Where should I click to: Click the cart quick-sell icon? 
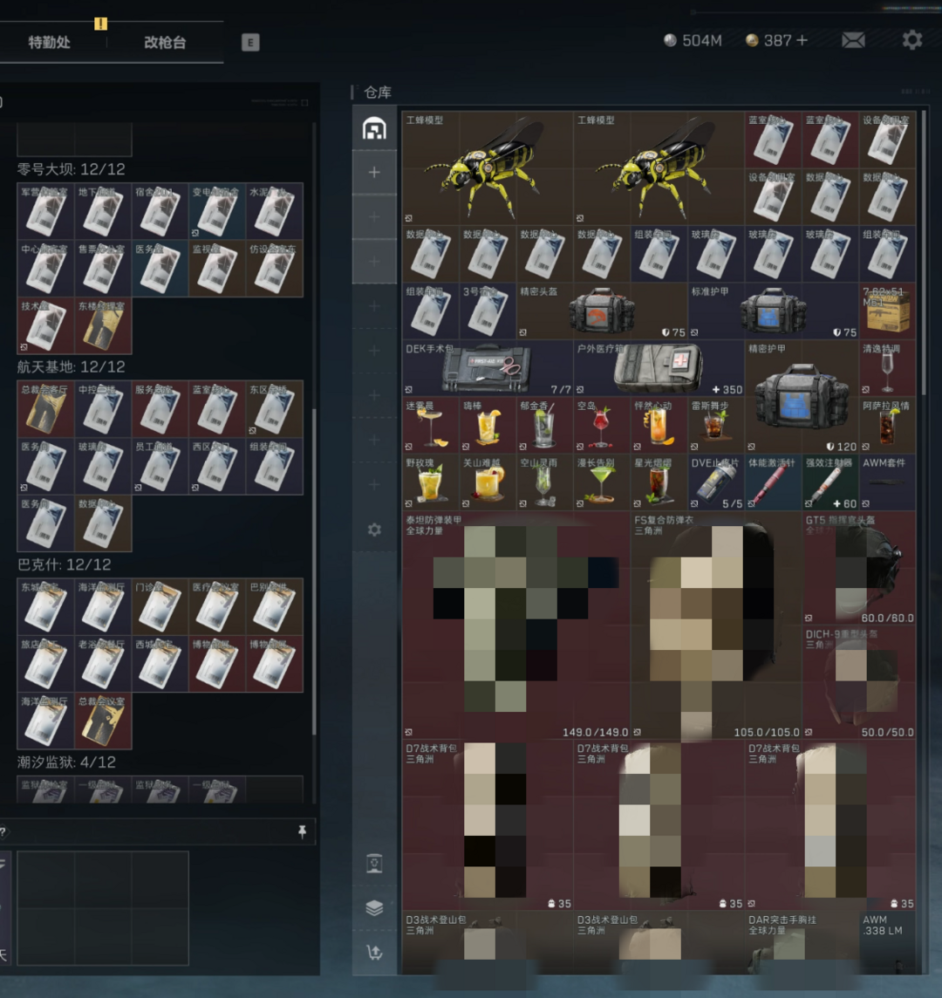(374, 953)
